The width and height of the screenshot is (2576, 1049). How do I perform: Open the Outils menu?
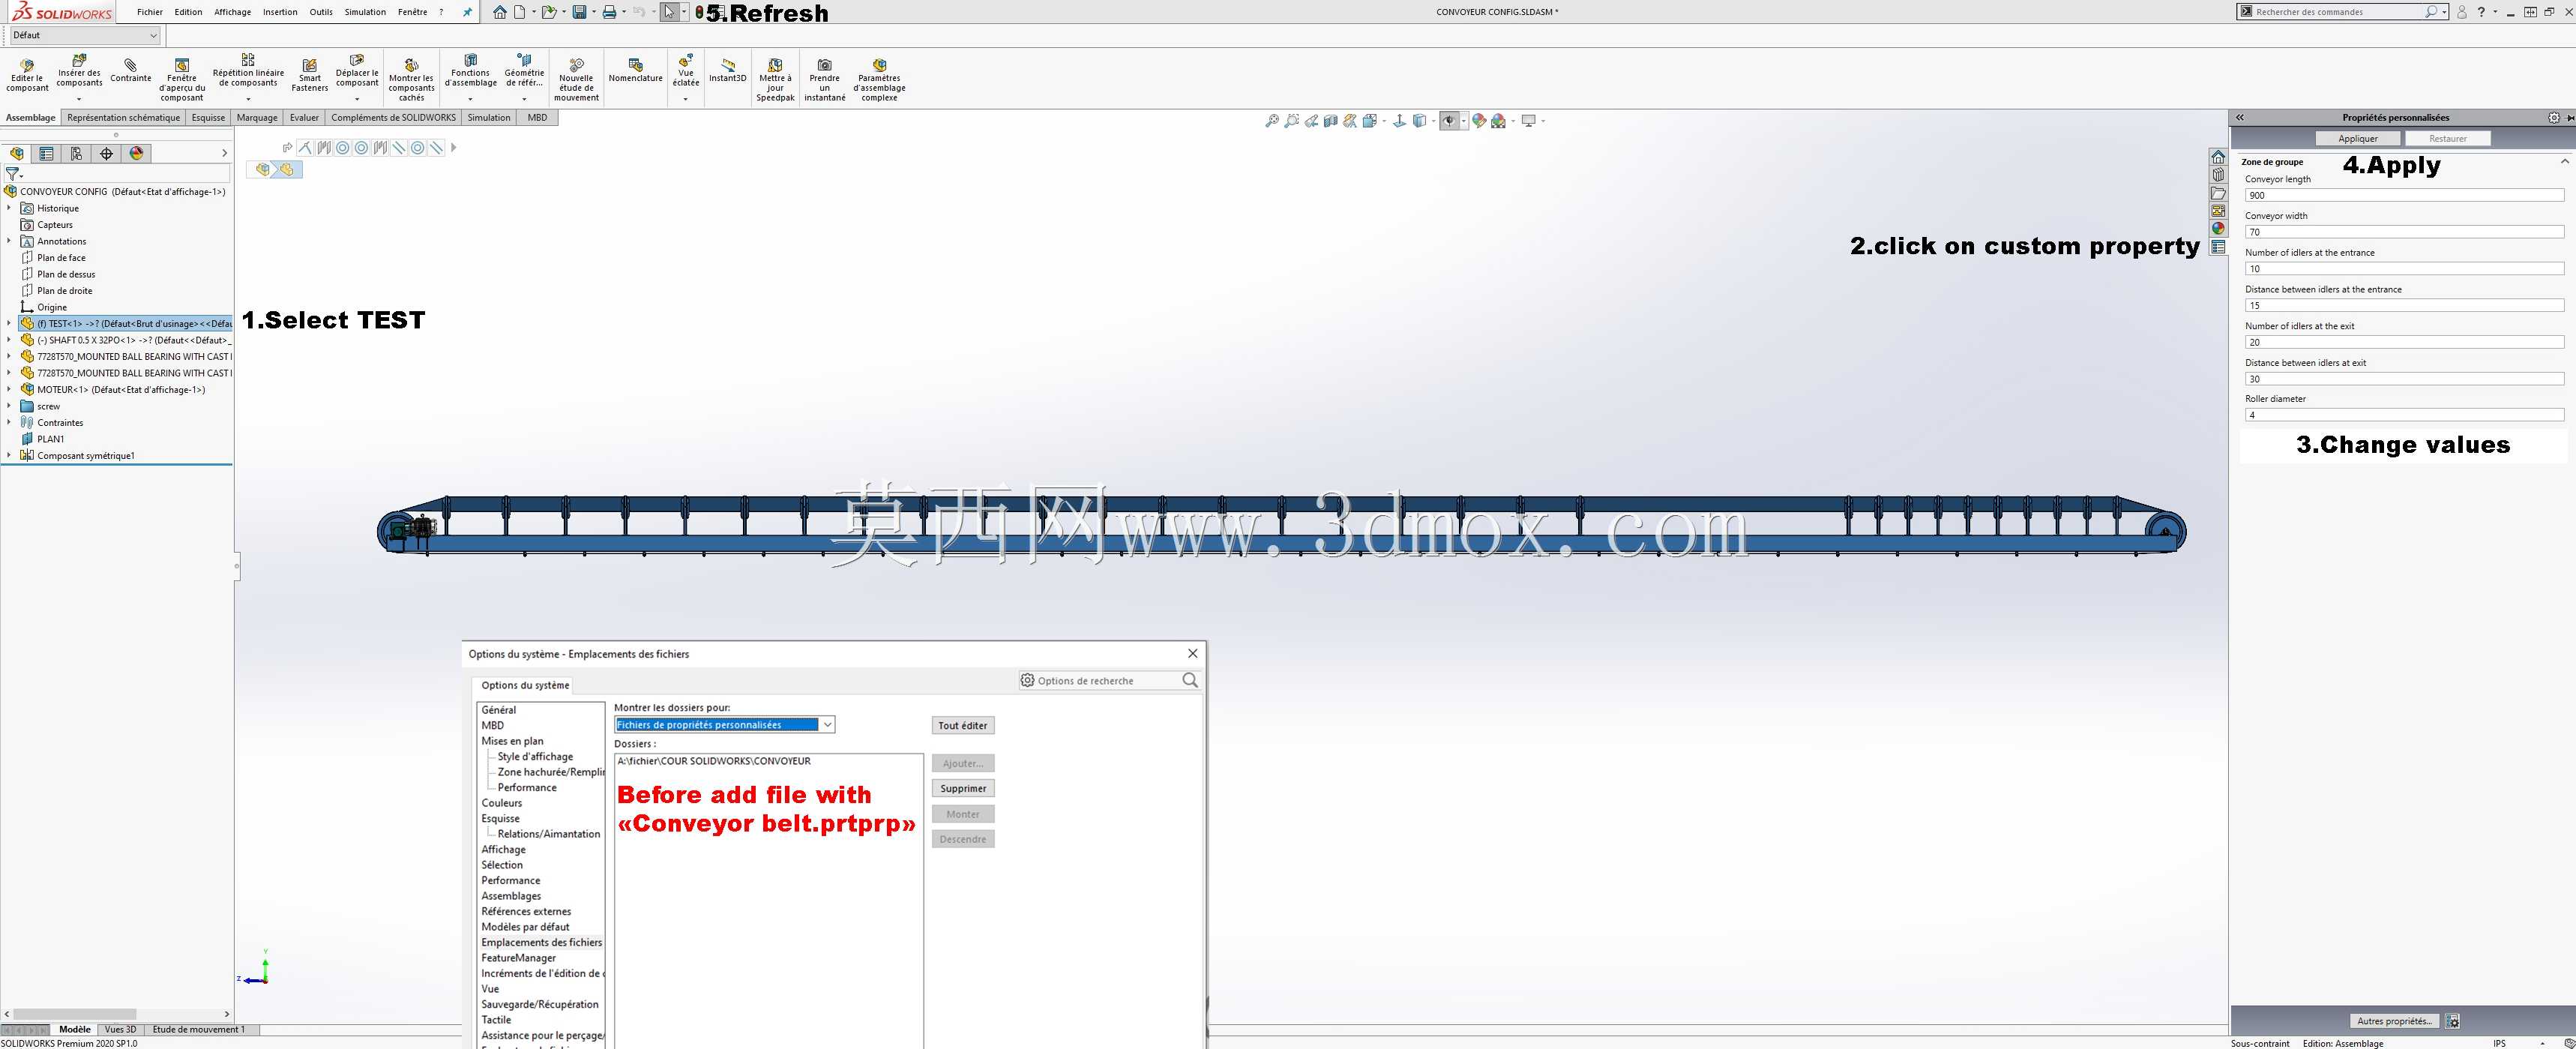tap(321, 12)
